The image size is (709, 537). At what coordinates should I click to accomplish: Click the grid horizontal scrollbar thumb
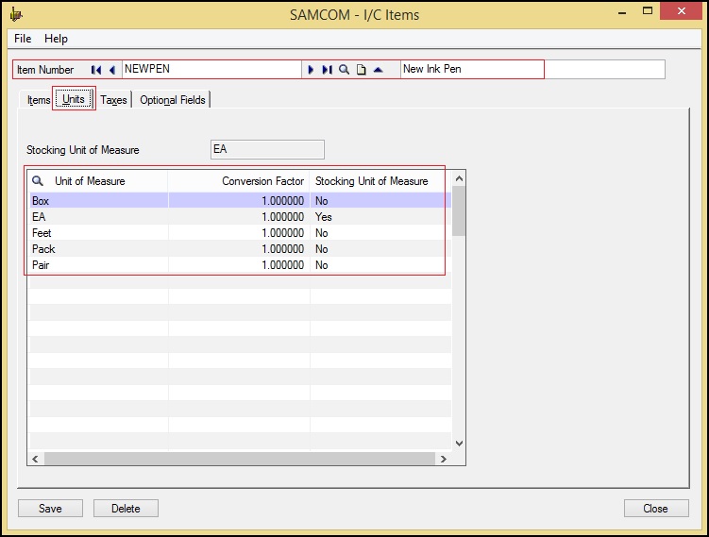pyautogui.click(x=240, y=459)
